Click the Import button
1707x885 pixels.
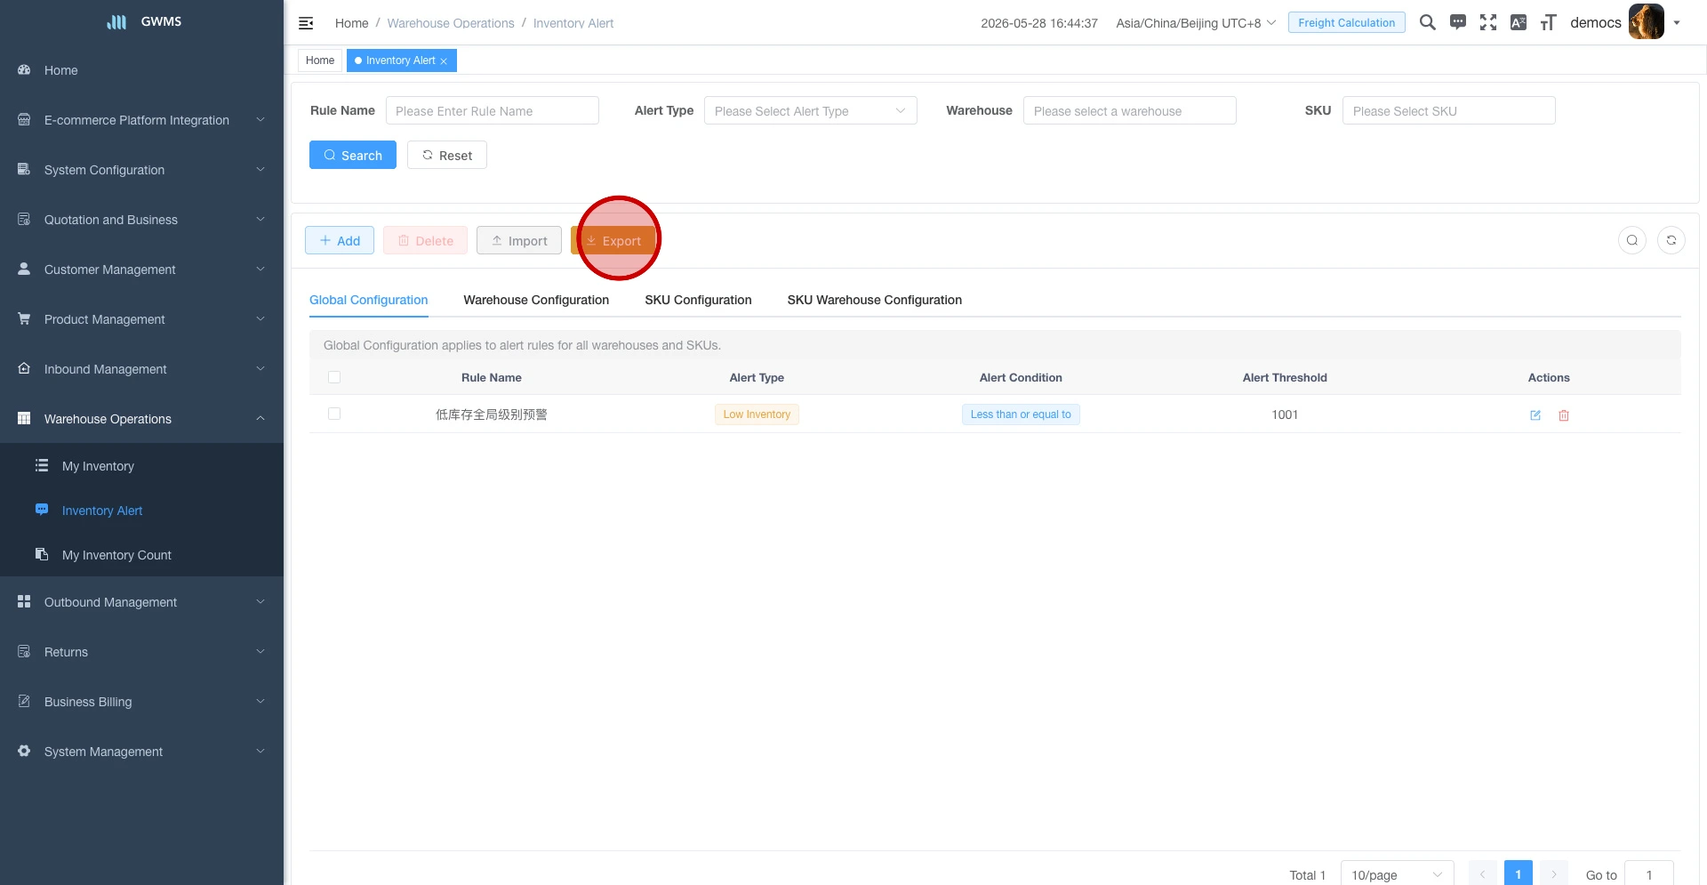point(519,240)
